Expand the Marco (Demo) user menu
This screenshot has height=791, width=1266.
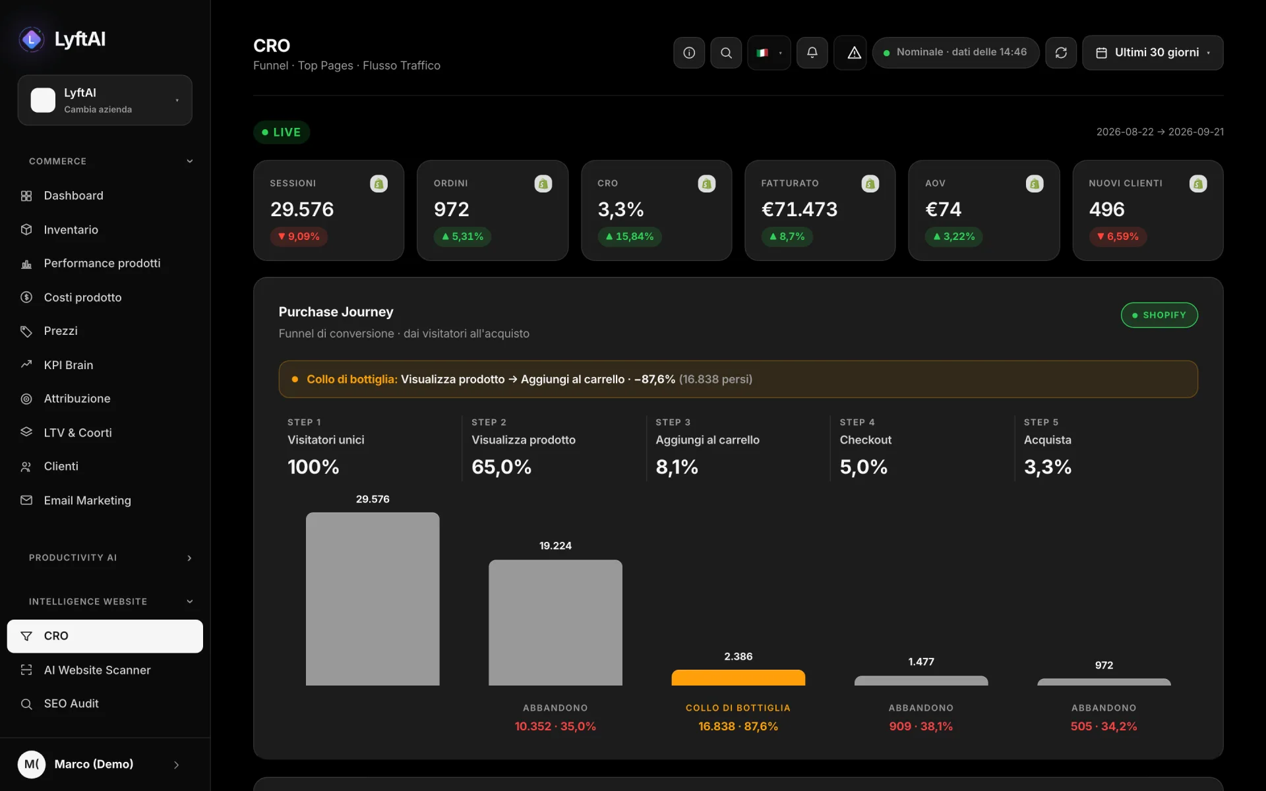(105, 765)
